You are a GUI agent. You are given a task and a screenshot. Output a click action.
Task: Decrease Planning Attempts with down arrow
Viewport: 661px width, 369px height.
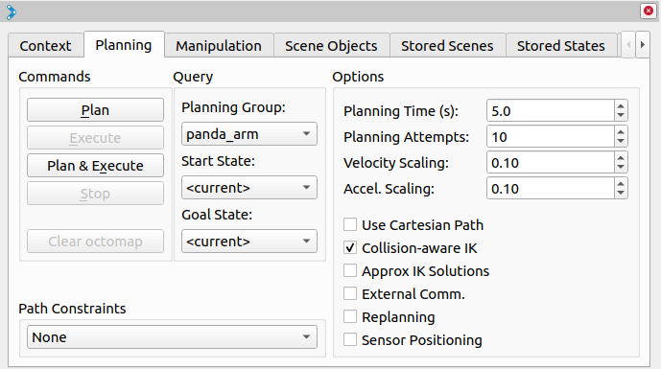(x=621, y=142)
